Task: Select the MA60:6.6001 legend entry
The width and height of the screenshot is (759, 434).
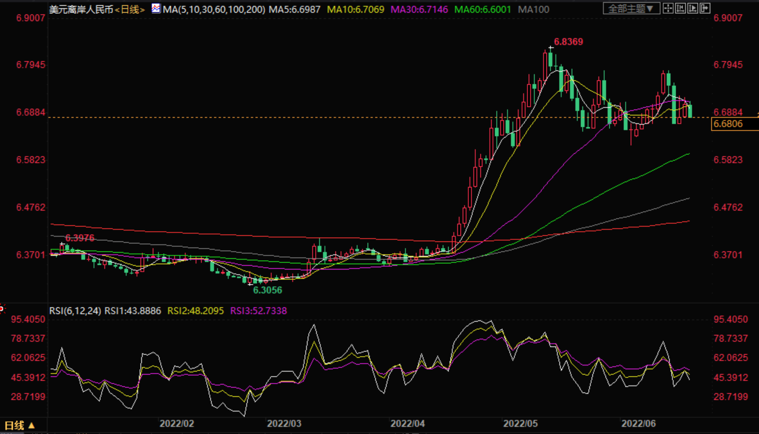Action: 482,9
